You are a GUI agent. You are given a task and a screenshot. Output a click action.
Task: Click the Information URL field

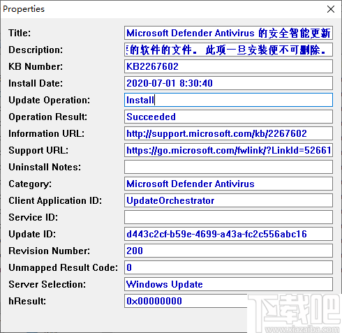point(228,133)
